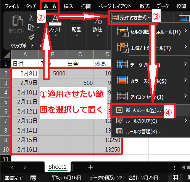Open アイコン セット submenu
The width and height of the screenshot is (190, 182).
tap(151, 97)
